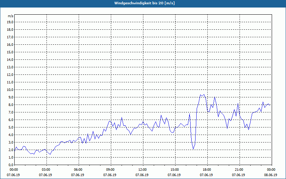Pick the "07.06.19" date under 15:00

[x=174, y=175]
